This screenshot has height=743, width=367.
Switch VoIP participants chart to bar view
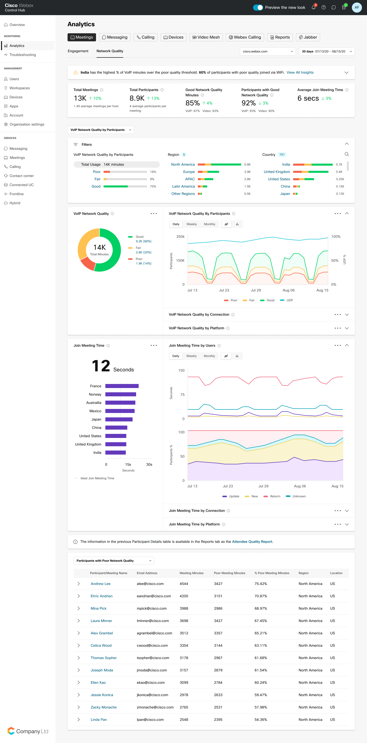[237, 224]
